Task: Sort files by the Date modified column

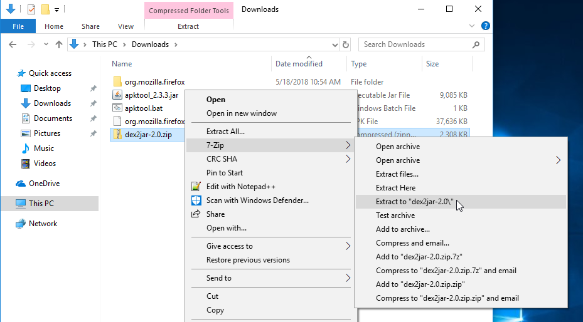Action: coord(299,64)
